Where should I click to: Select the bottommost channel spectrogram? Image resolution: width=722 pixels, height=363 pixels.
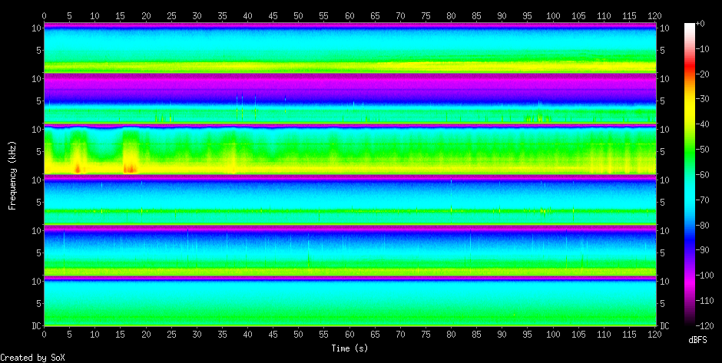(349, 303)
